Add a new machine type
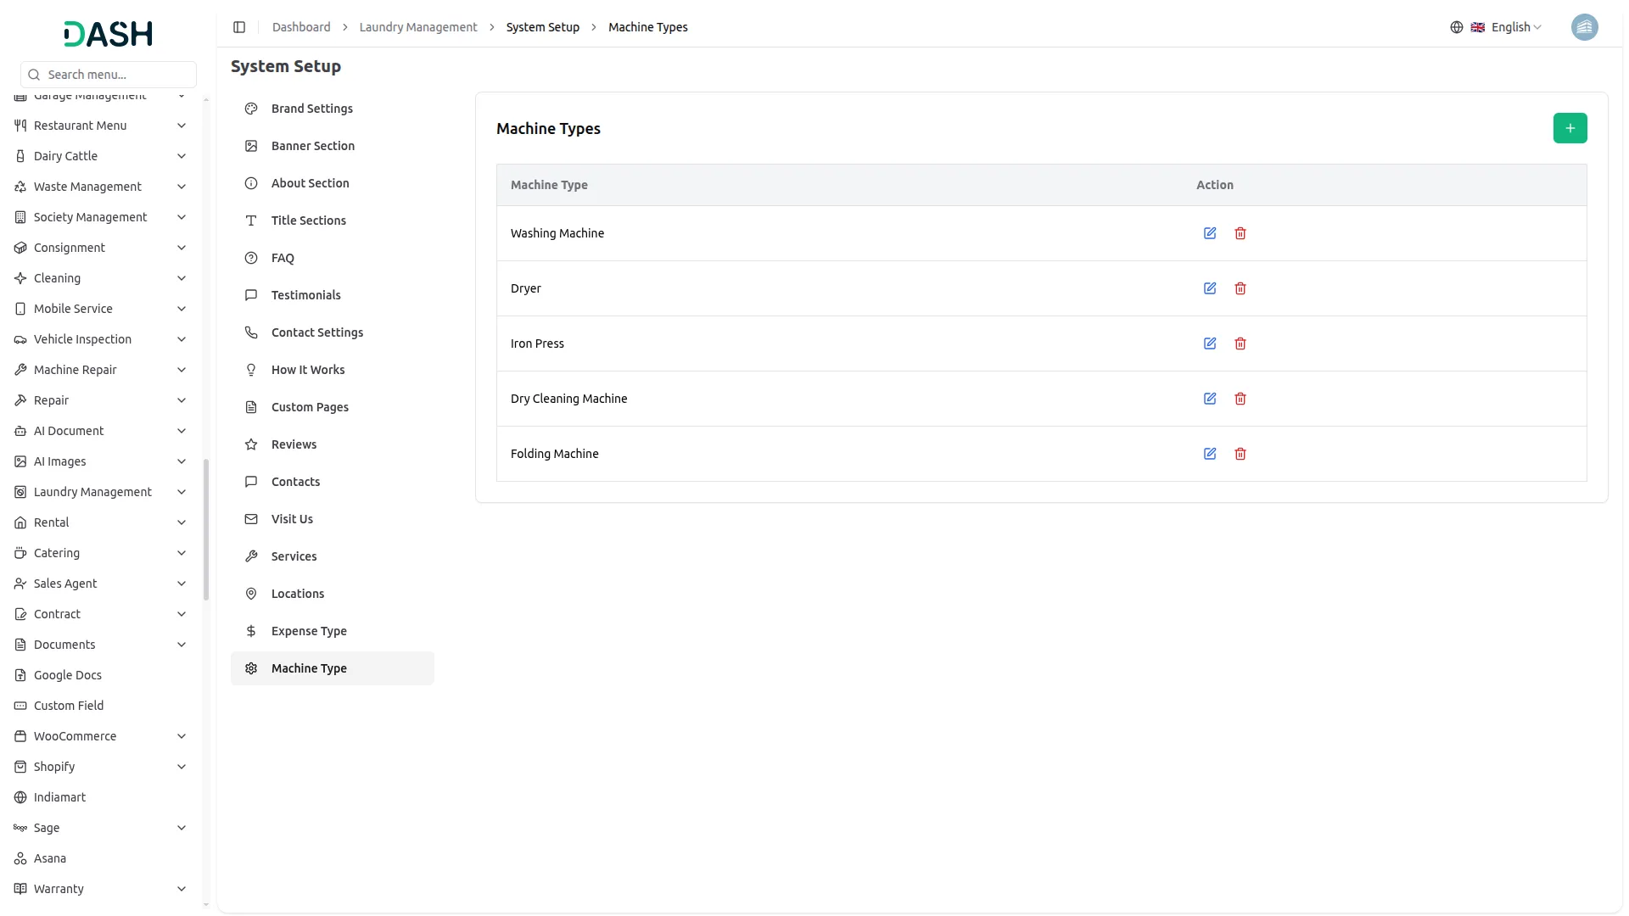The height and width of the screenshot is (916, 1629). pos(1570,128)
